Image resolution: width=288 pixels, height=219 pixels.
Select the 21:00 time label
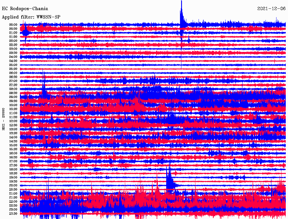(x=13, y=193)
